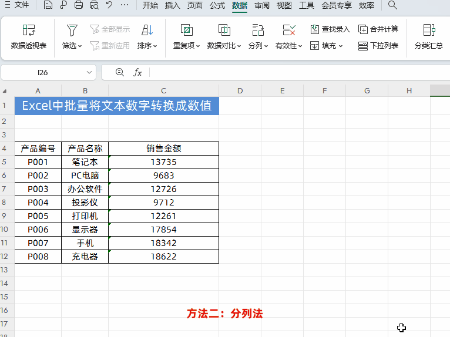Click the search magnifier icon
450x337 pixels.
[x=392, y=5]
